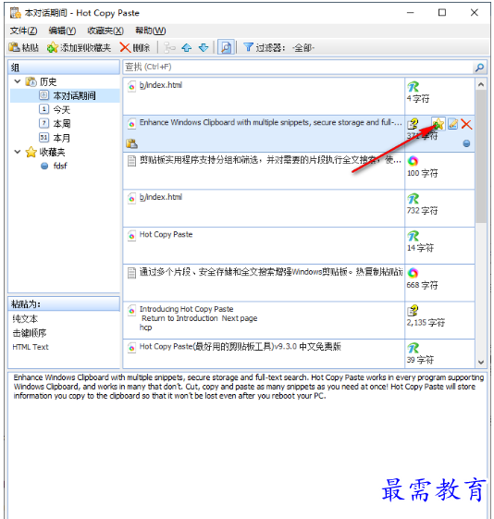Open the 文件(Z) menu
This screenshot has width=494, height=519.
23,31
